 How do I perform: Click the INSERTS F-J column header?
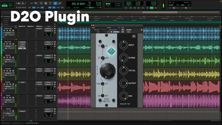tap(31, 27)
